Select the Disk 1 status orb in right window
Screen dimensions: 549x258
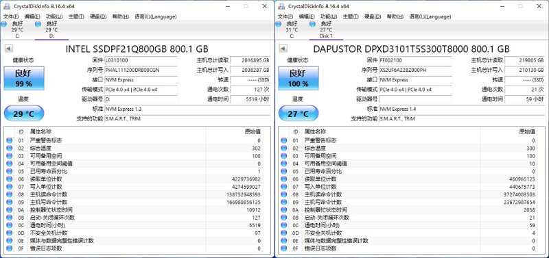[313, 24]
